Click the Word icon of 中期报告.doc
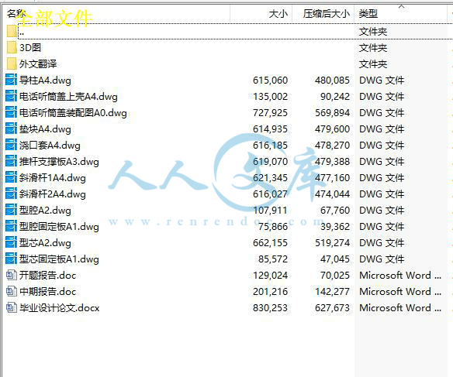Viewport: 453px width, 377px height. tap(12, 291)
